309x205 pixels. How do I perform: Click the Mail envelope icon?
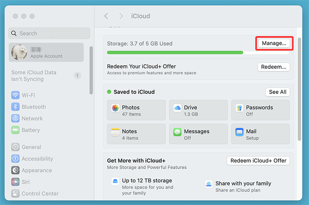[239, 132]
